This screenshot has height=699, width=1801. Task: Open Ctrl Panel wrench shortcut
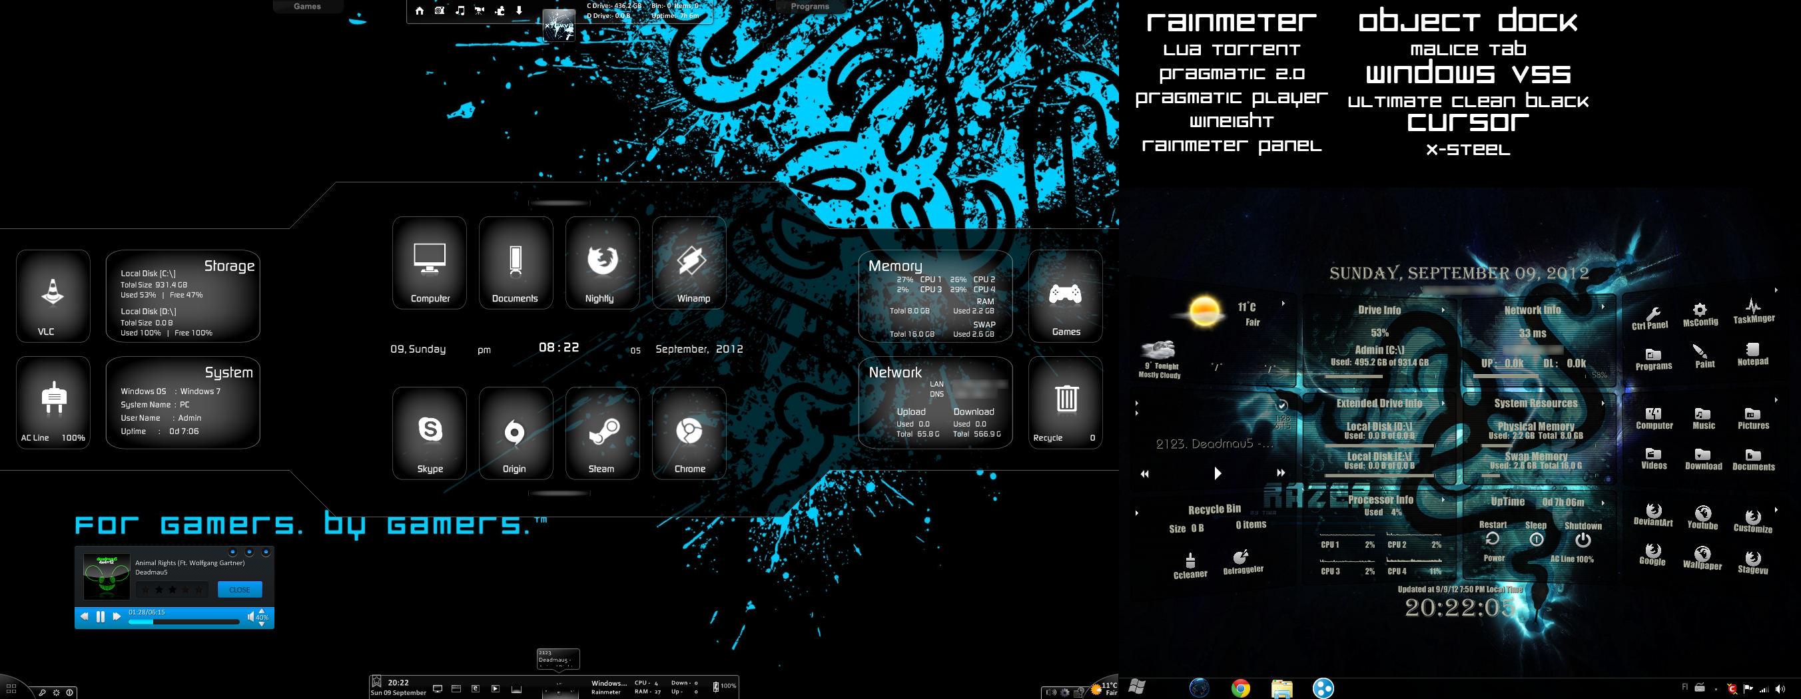click(1651, 318)
